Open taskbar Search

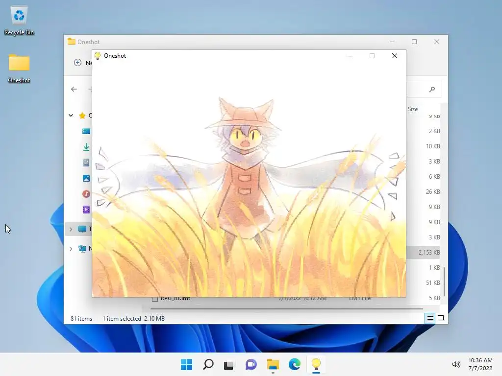pyautogui.click(x=208, y=364)
